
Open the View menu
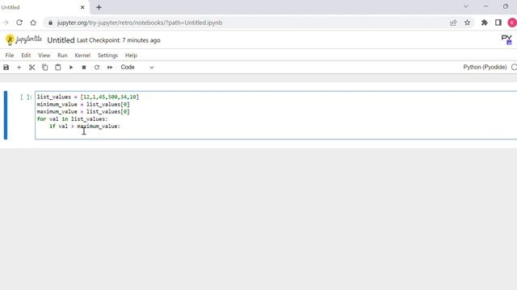click(44, 56)
